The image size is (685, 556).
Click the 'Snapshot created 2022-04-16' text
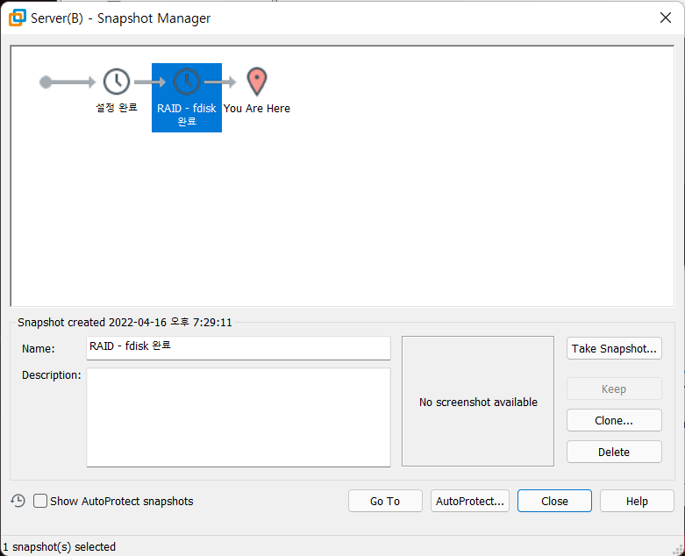pyautogui.click(x=125, y=323)
